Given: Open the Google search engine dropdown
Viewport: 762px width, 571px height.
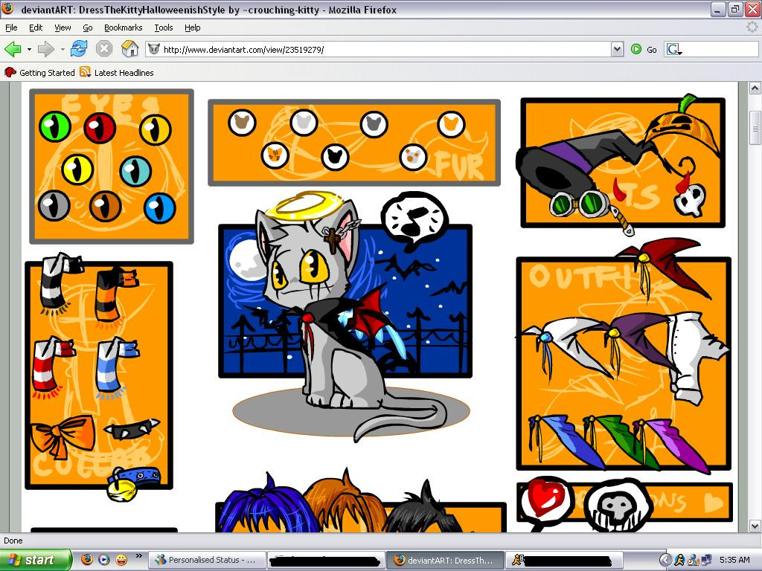Looking at the screenshot, I should point(674,49).
